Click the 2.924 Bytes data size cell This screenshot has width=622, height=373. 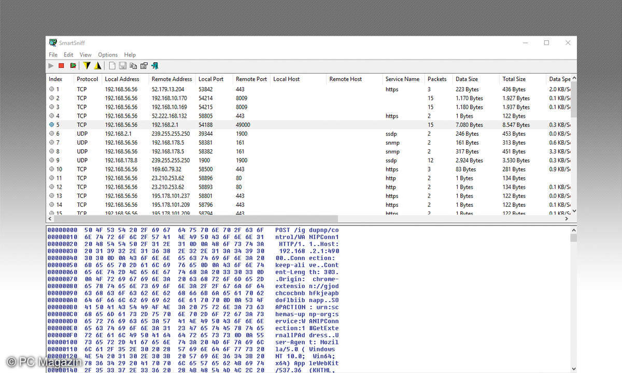pyautogui.click(x=469, y=161)
